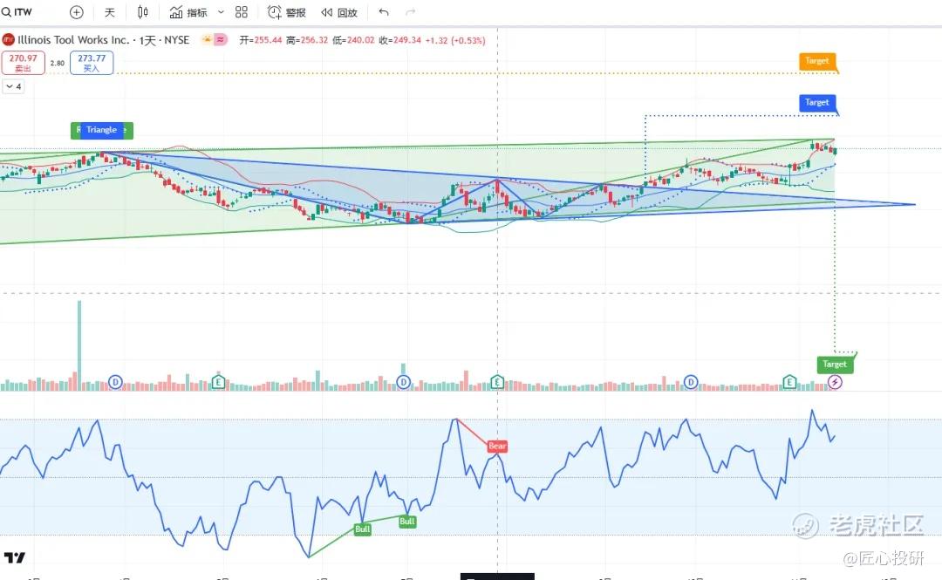Select the blue Target label
The image size is (942, 580).
tap(817, 103)
